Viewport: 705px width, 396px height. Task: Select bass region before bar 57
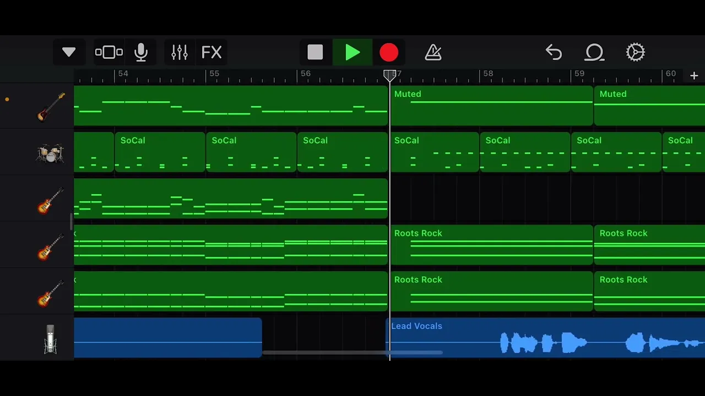tap(231, 106)
